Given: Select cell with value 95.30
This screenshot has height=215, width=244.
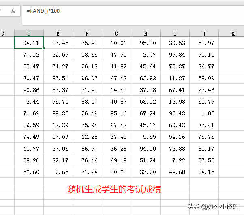Looking at the screenshot, I should coord(146,43).
